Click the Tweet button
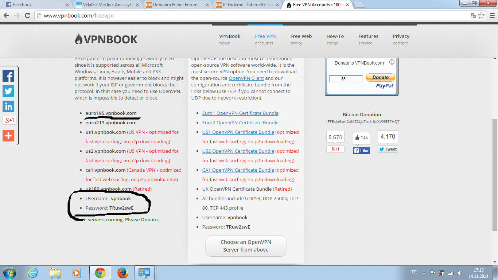This screenshot has height=280, width=498. pos(388,149)
